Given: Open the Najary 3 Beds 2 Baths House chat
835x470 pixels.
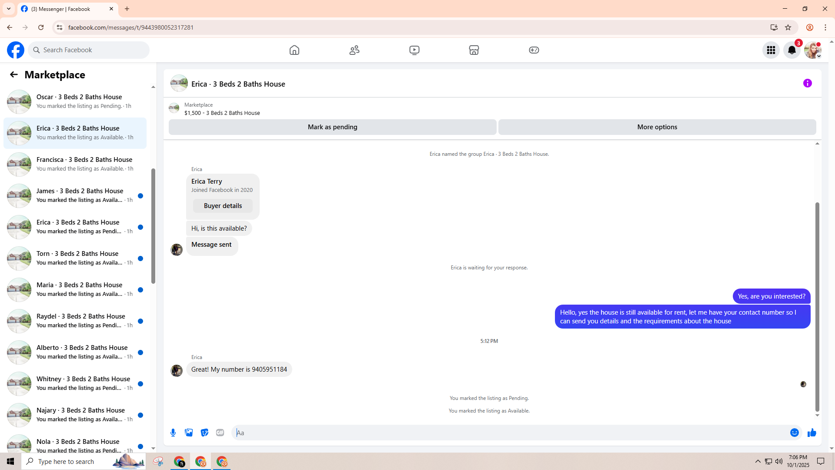Looking at the screenshot, I should tap(75, 415).
